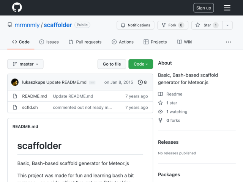This screenshot has height=182, width=243.
Task: Open the Packages heading link
Action: 169,174
